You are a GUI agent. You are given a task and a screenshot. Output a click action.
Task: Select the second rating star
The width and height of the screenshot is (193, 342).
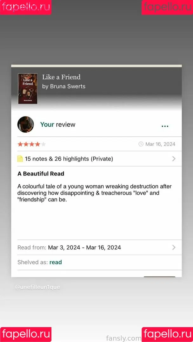tap(26, 144)
